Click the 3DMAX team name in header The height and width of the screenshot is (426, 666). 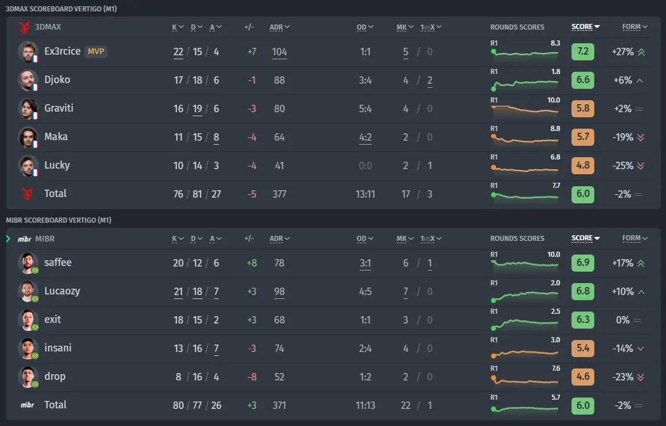(x=48, y=27)
